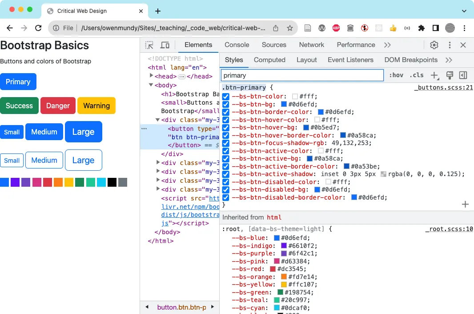The width and height of the screenshot is (474, 314).
Task: Switch to the Console tab
Action: [x=237, y=45]
